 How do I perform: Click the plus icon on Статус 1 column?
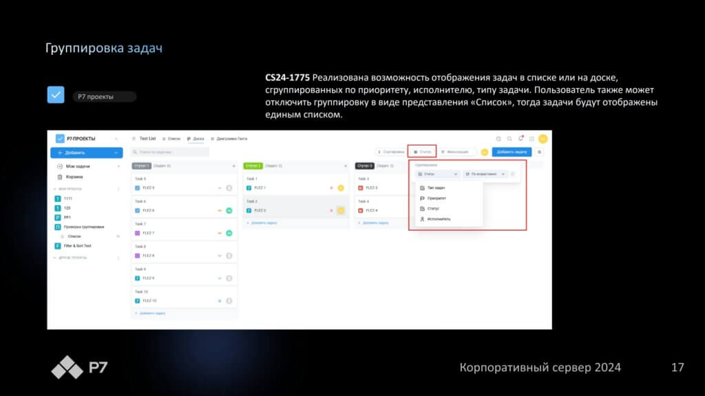[233, 166]
